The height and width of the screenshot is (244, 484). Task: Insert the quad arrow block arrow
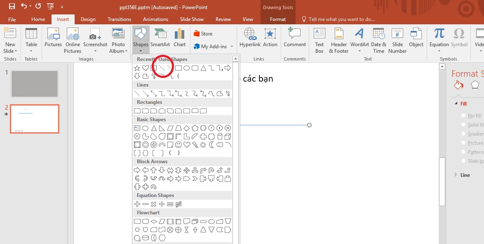pos(186,170)
